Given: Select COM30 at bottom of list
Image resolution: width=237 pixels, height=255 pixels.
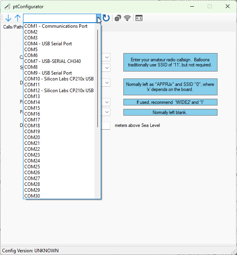Looking at the screenshot, I should tap(32, 196).
